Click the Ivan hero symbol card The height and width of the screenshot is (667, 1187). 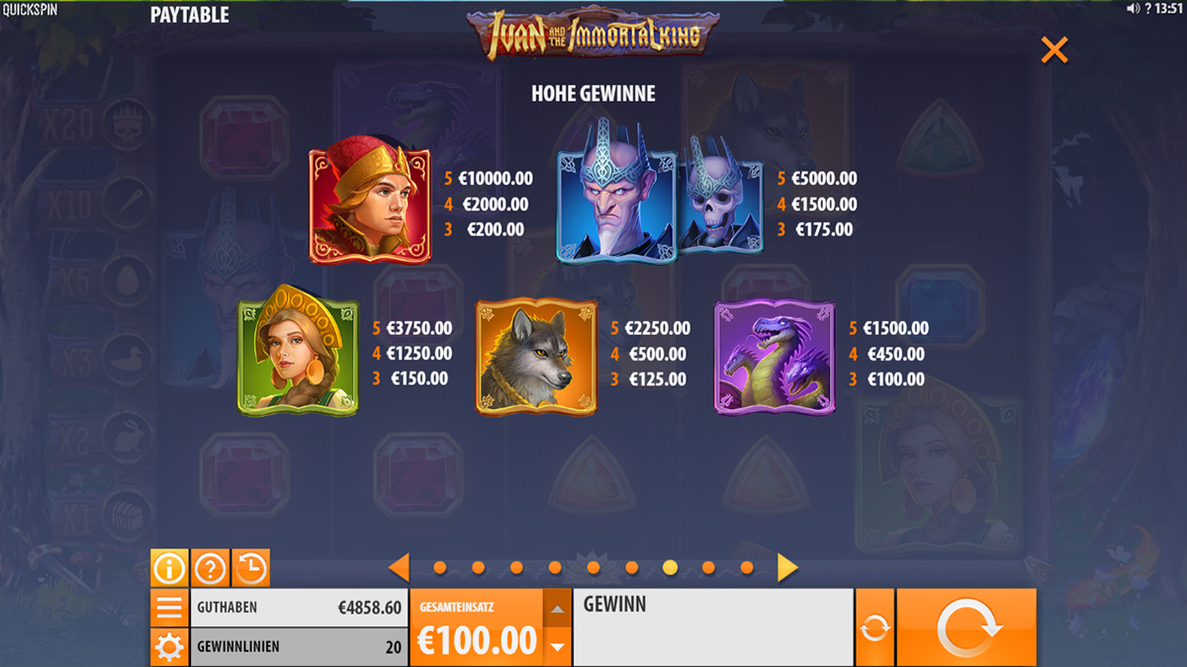(x=370, y=200)
